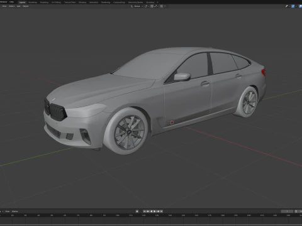The width and height of the screenshot is (302, 226).
Task: Open the viewport Object menu
Action: pyautogui.click(x=26, y=6)
